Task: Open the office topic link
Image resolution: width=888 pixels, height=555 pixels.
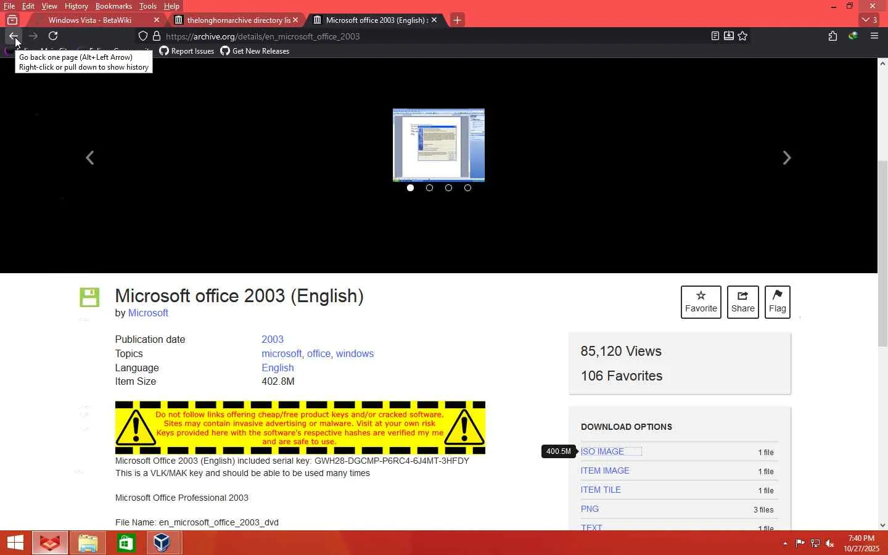Action: (x=319, y=354)
